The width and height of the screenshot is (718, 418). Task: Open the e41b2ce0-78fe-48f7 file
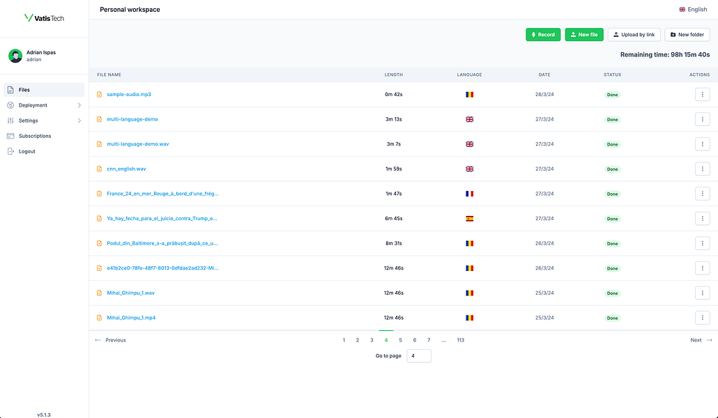162,268
